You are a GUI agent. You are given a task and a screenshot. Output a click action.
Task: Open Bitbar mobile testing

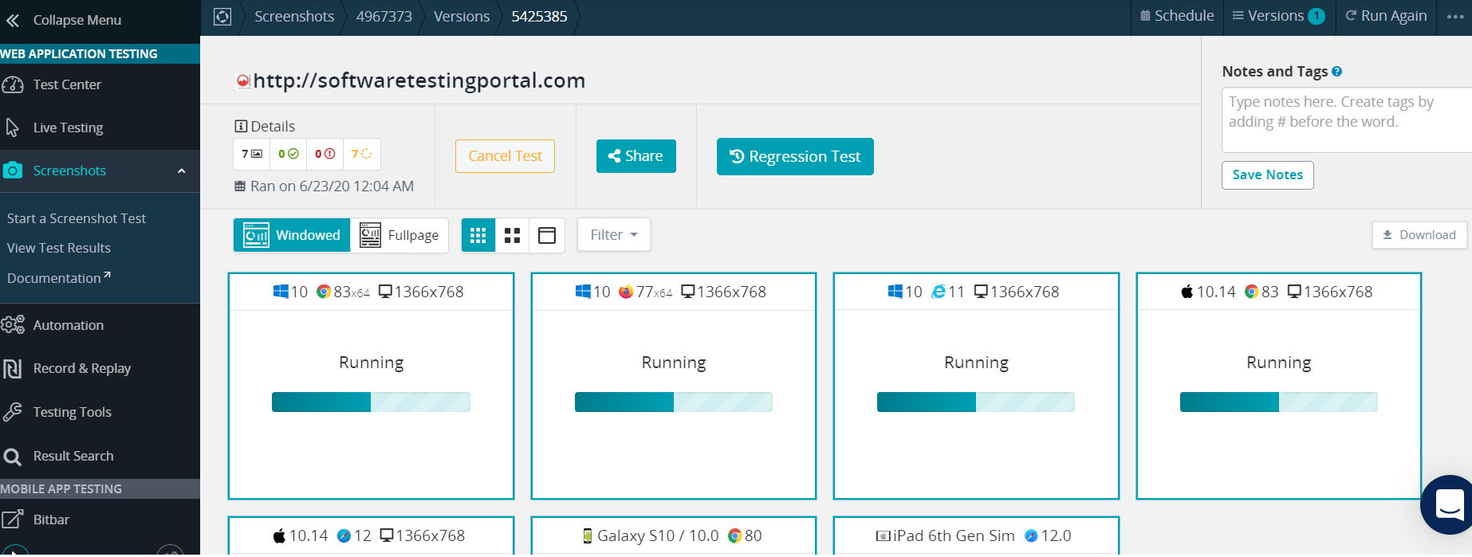tap(51, 520)
